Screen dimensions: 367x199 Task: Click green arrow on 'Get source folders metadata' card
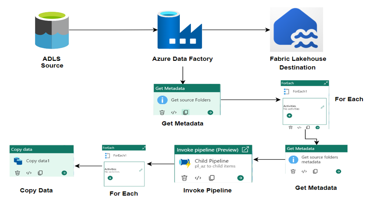(338, 171)
